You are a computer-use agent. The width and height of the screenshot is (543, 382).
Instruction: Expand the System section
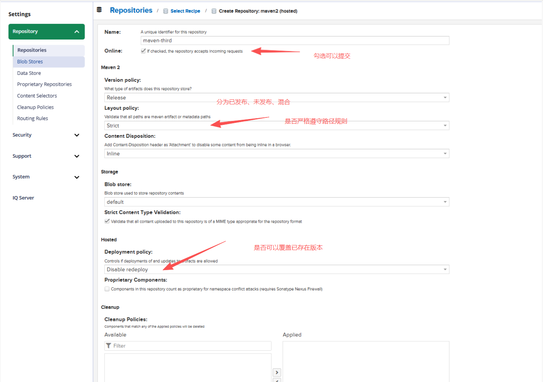77,177
